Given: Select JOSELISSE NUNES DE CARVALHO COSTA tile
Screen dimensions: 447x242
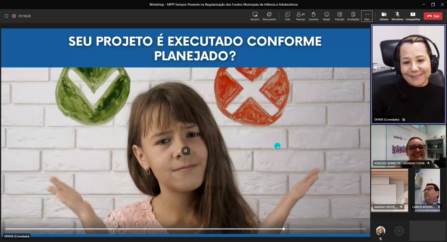Looking at the screenshot, I should 408,146.
